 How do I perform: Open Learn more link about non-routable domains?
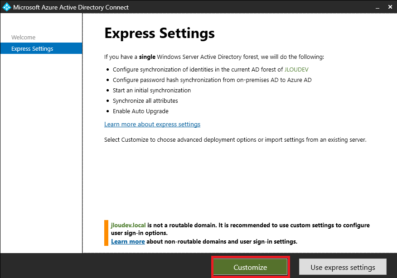point(128,242)
